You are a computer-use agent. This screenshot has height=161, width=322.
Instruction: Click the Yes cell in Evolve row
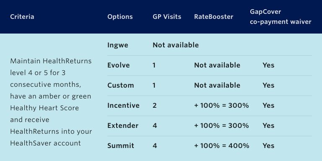[268, 65]
